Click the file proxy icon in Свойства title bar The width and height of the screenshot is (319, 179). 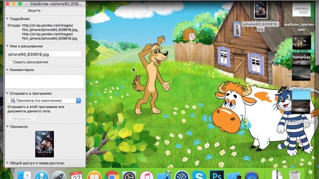point(27,4)
